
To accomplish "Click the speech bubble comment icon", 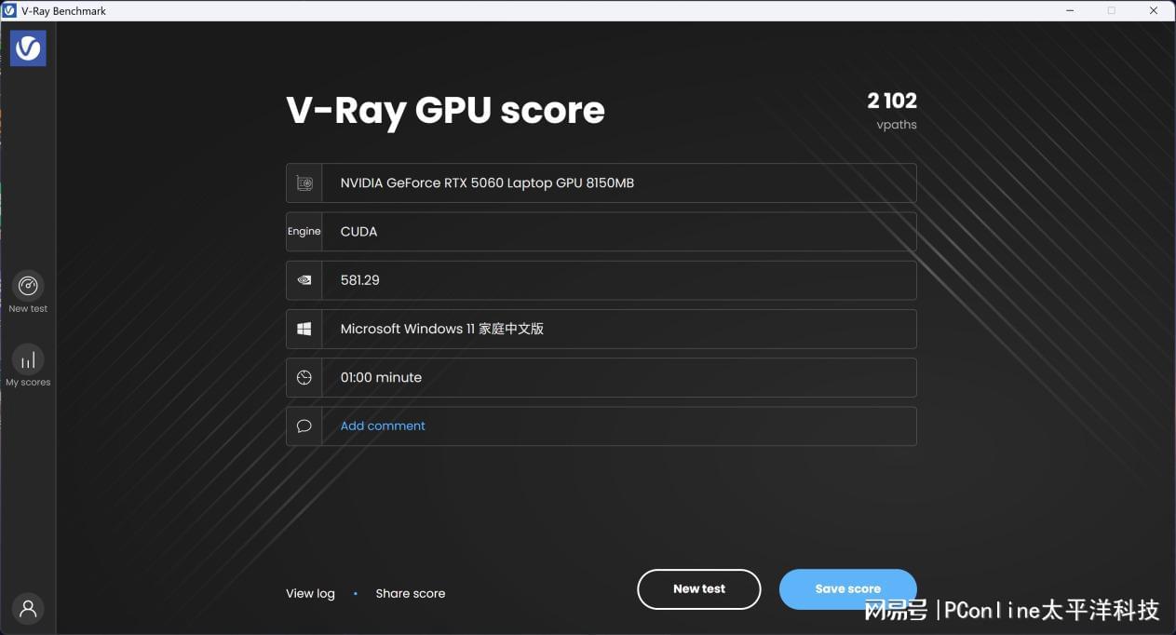I will tap(304, 426).
